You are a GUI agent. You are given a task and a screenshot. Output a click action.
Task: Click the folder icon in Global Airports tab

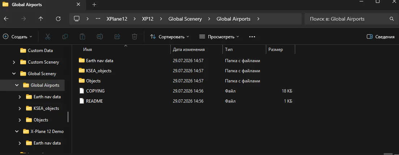5,5
